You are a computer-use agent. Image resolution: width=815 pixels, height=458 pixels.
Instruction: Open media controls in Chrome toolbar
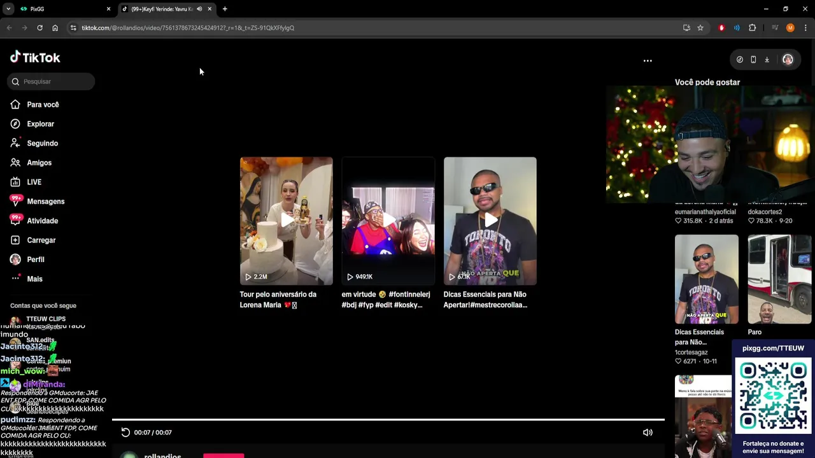[775, 28]
